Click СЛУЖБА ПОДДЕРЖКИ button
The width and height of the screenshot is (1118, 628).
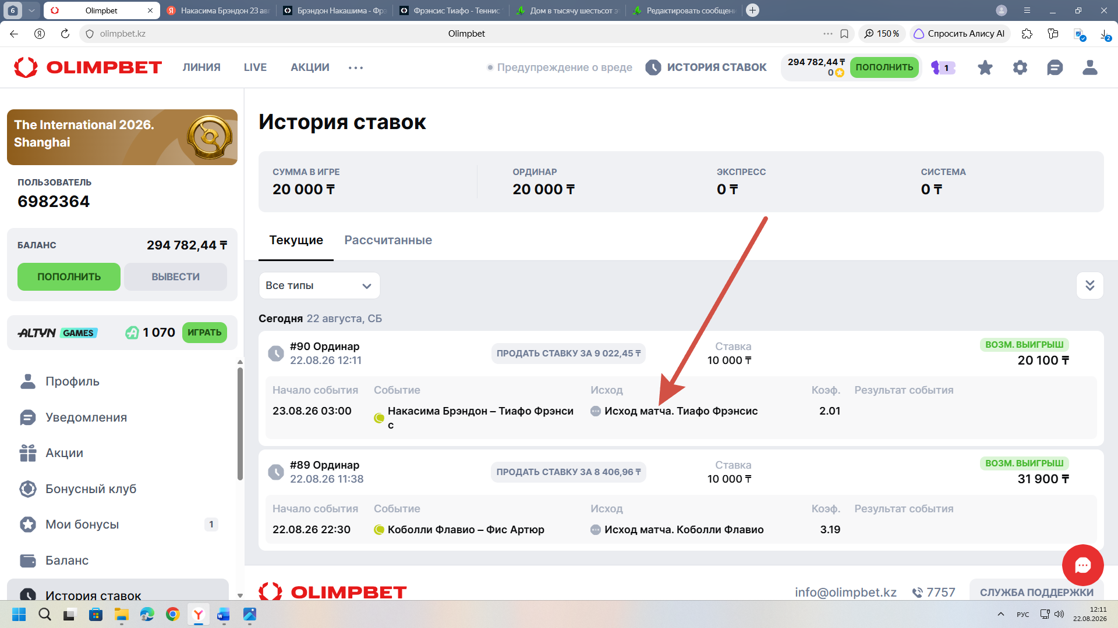tap(1036, 592)
